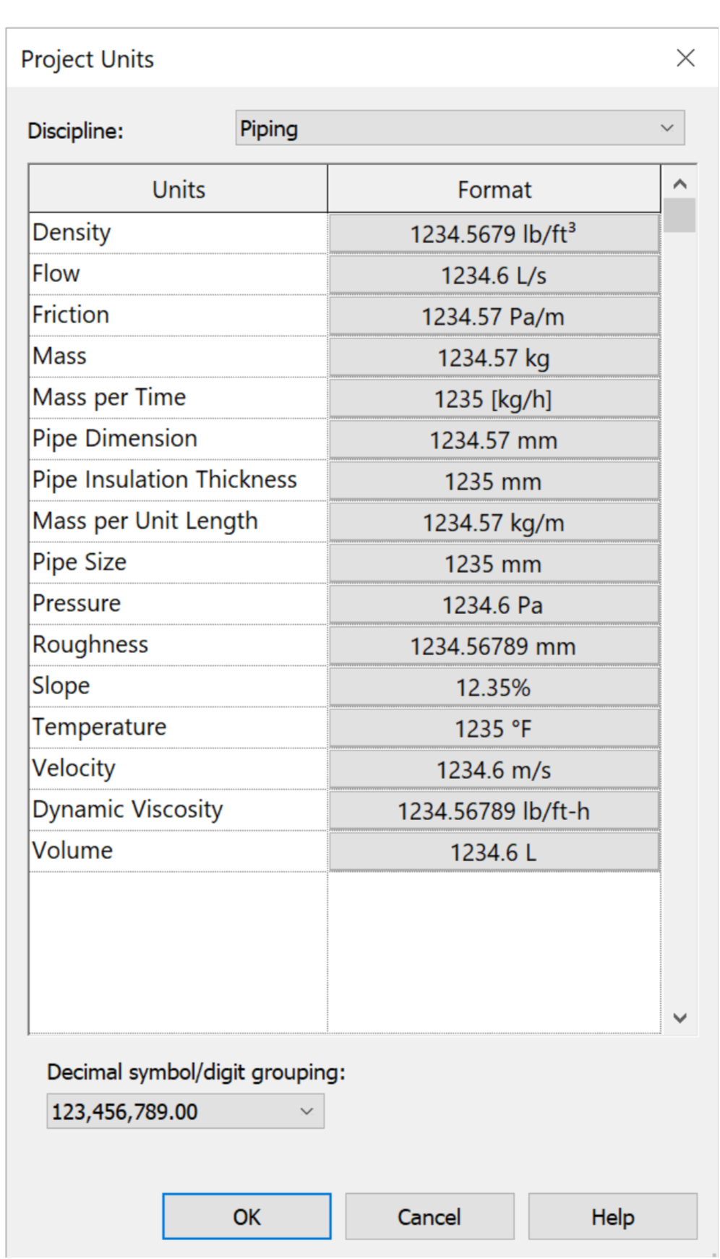Open the Pipe Insulation Thickness format

pos(494,481)
